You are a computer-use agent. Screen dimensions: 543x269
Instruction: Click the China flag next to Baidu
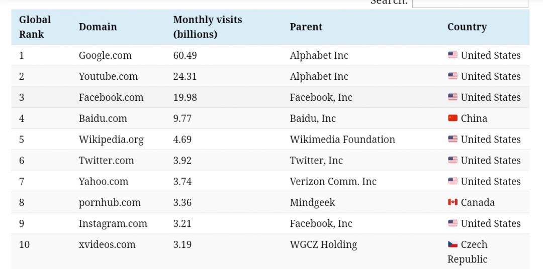(452, 118)
